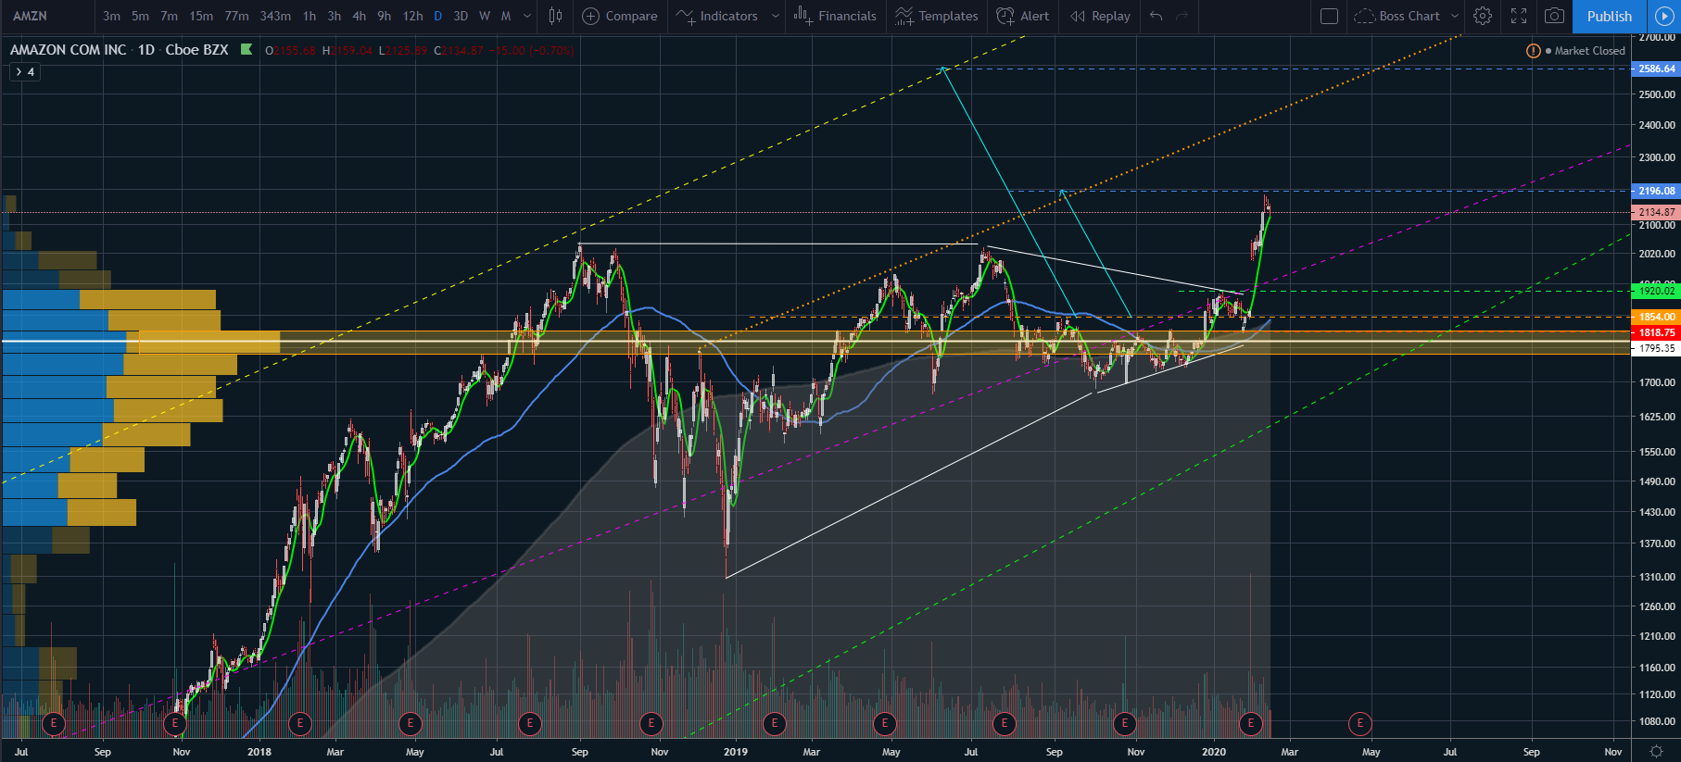Click the earnings marker for late April 2018
This screenshot has height=762, width=1681.
[410, 723]
